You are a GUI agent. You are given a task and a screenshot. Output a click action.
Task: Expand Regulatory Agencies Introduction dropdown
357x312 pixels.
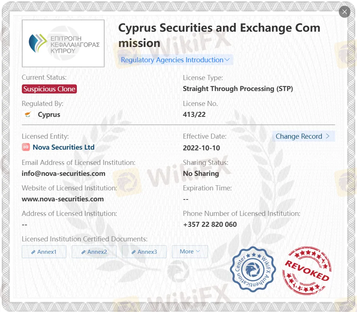pos(175,60)
